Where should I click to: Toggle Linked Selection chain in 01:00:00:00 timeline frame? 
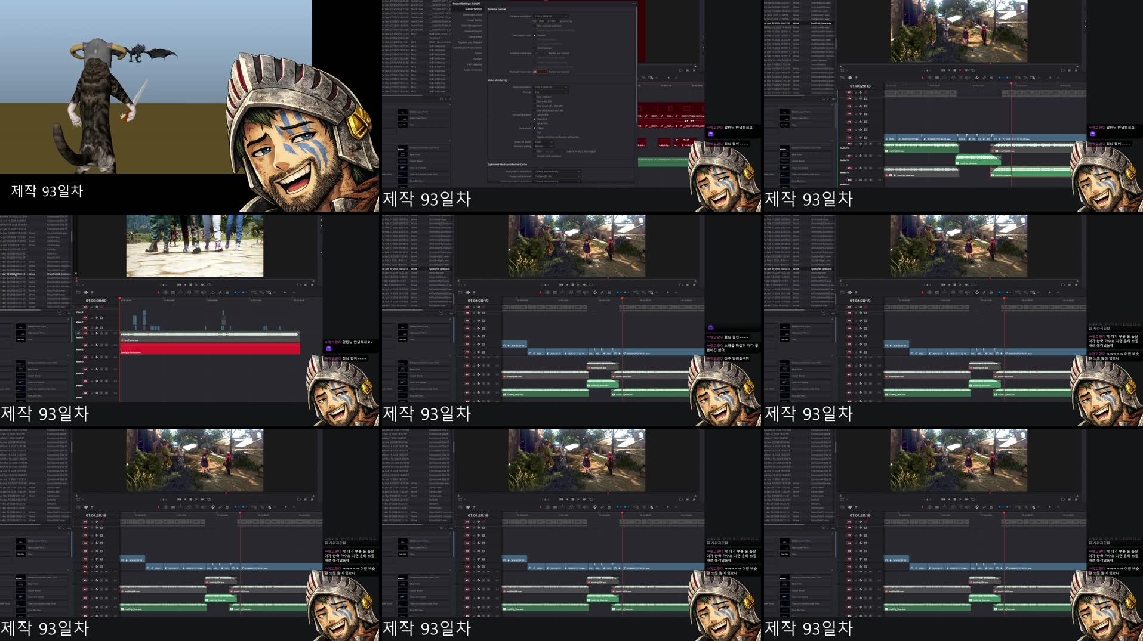point(220,292)
